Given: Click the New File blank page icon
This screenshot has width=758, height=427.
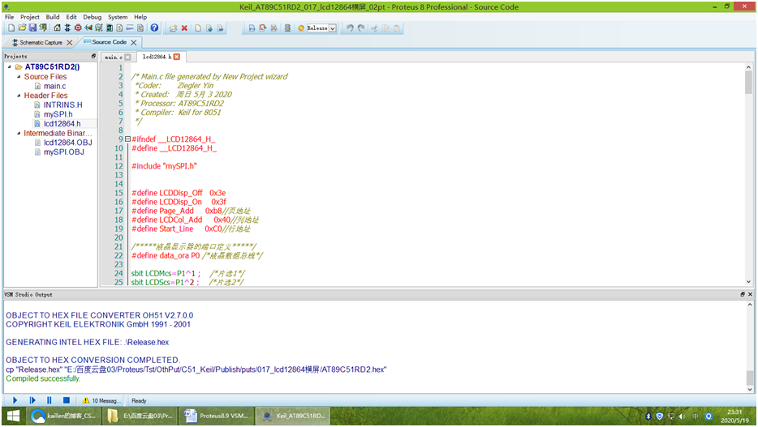Looking at the screenshot, I should [198, 28].
